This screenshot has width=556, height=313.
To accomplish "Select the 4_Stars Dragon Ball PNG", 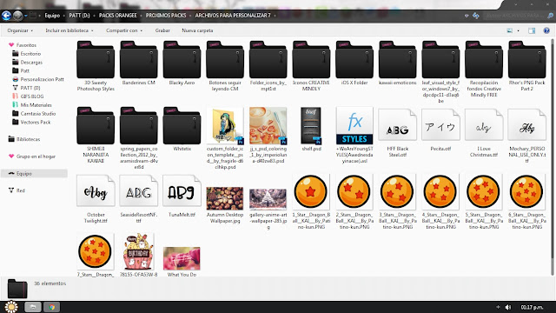I will (440, 191).
